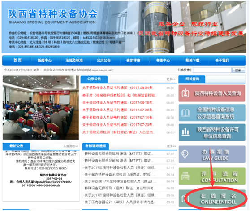
Task: Show slide 2 of the photo carousel
Action: coord(39,136)
